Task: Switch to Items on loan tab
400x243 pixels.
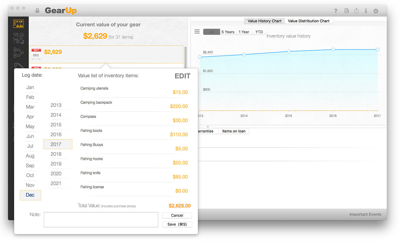Action: [x=234, y=131]
